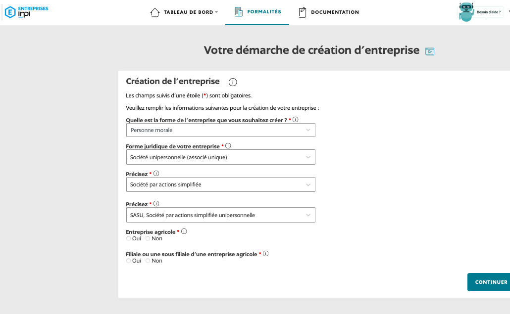
Task: Go to the Documentation tab
Action: pyautogui.click(x=329, y=12)
